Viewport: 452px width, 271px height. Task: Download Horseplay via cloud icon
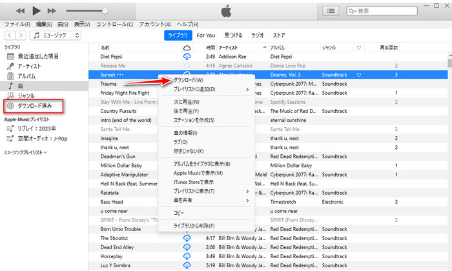[x=187, y=256]
